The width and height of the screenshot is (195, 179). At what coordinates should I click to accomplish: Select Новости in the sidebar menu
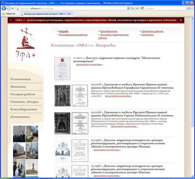tap(18, 87)
